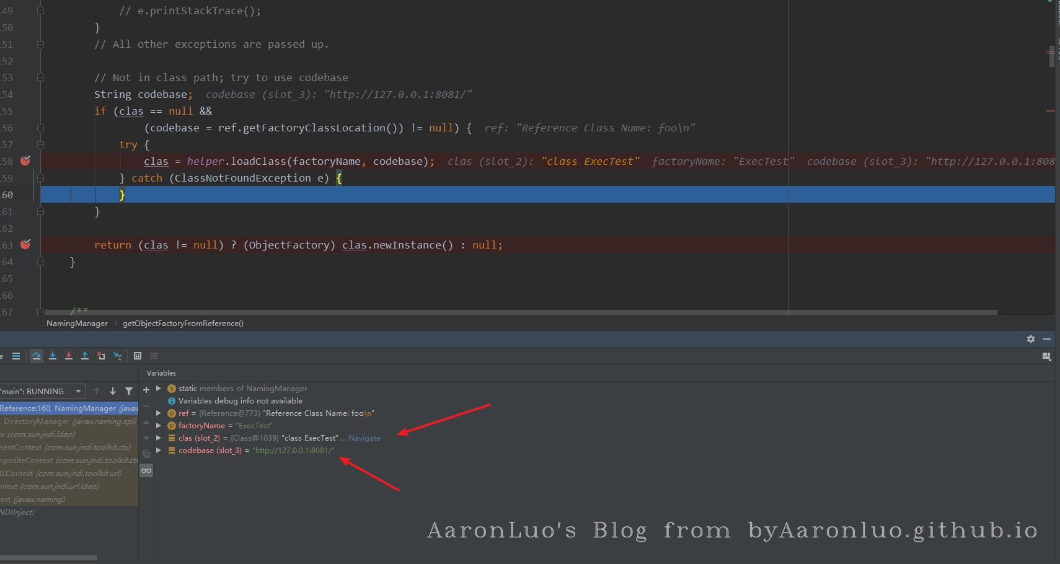
Task: Open the Evaluate Expression calculator icon
Action: [138, 356]
